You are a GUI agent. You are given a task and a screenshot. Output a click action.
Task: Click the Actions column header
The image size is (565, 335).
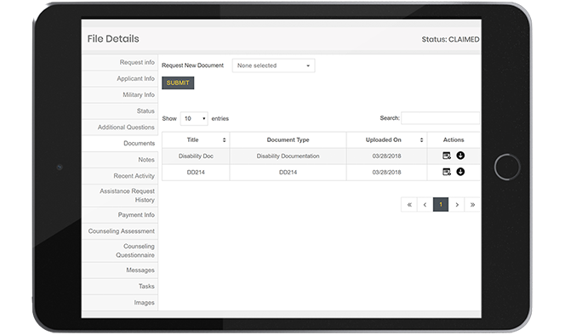click(x=454, y=139)
